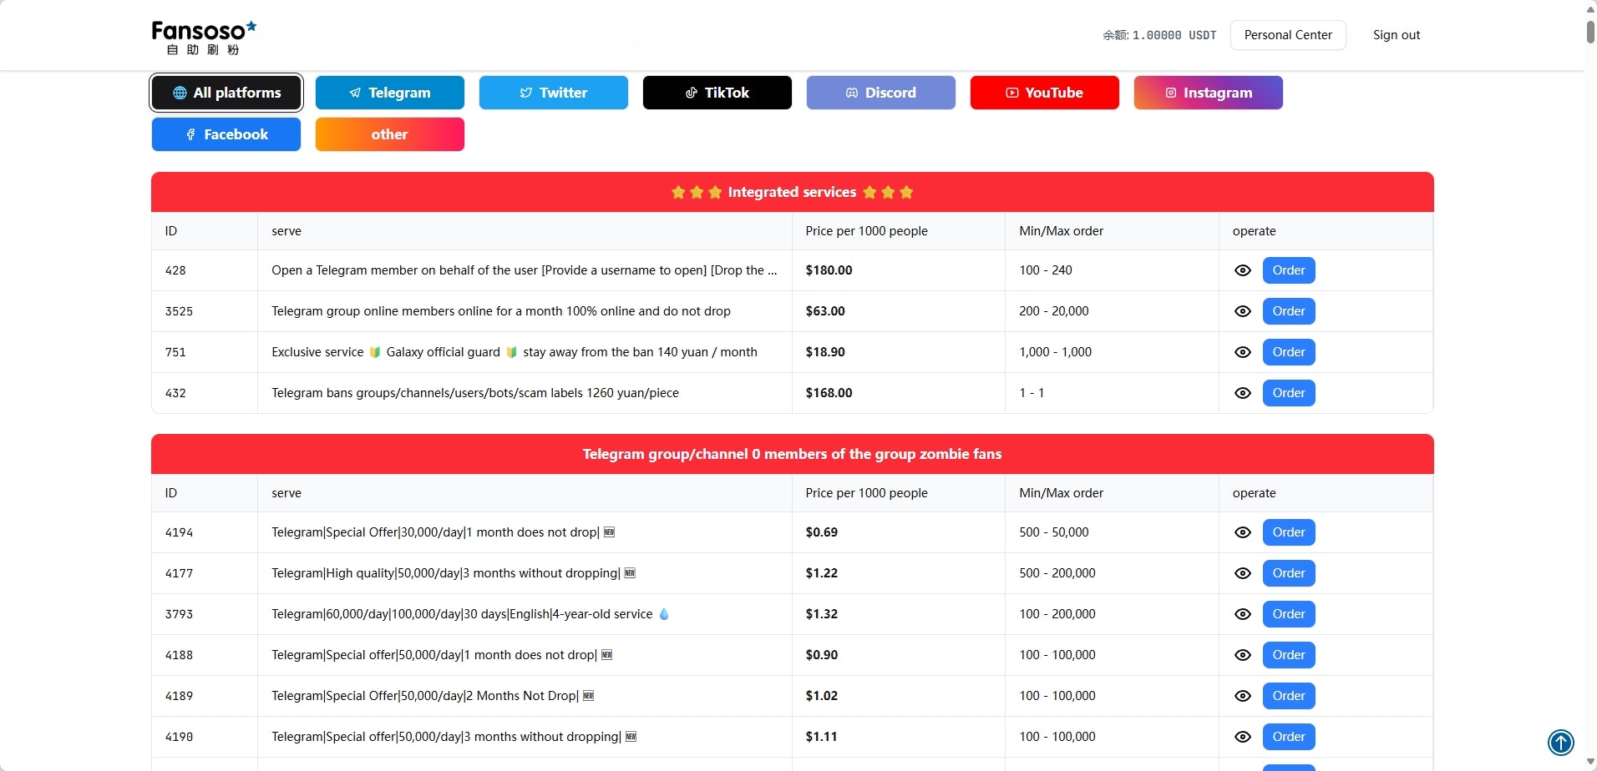1597x771 pixels.
Task: Click the page vertical scrollbar thumb
Action: coord(1590,32)
